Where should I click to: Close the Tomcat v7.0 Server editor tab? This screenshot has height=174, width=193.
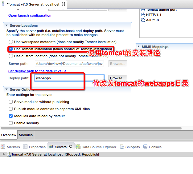point(63,4)
